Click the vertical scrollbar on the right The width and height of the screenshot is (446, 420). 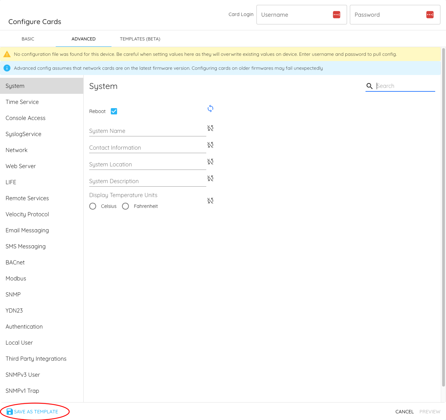[x=444, y=217]
